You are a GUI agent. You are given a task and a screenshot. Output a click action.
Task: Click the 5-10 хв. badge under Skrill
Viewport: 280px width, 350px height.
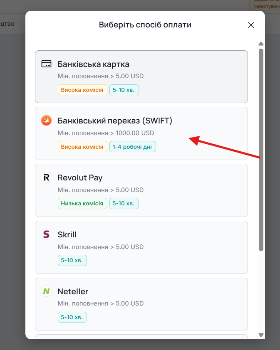(72, 260)
